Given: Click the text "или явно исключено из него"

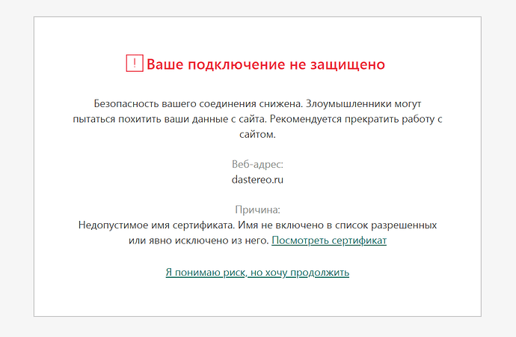Looking at the screenshot, I should click(197, 240).
